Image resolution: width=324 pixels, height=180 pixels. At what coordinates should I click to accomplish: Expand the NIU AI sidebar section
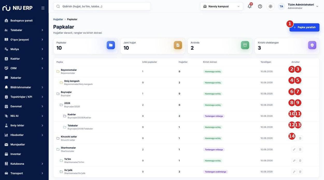24,116
